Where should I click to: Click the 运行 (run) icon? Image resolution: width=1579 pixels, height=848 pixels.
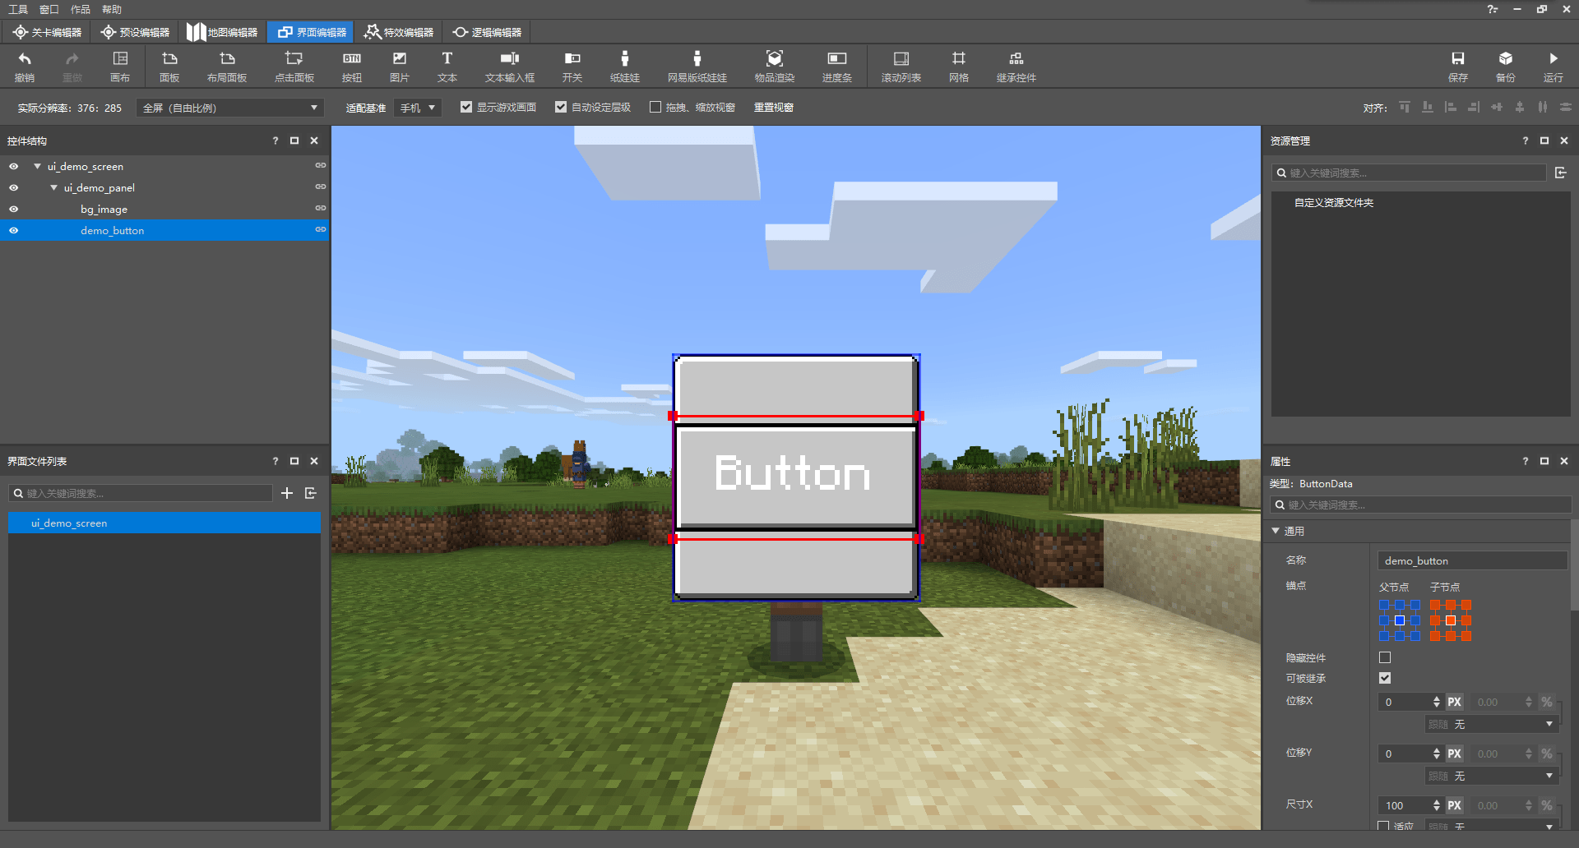[1554, 66]
